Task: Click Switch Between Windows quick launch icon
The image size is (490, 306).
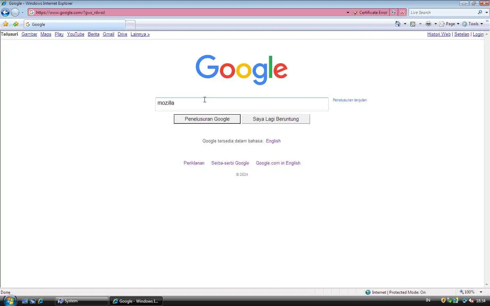Action: pyautogui.click(x=33, y=301)
